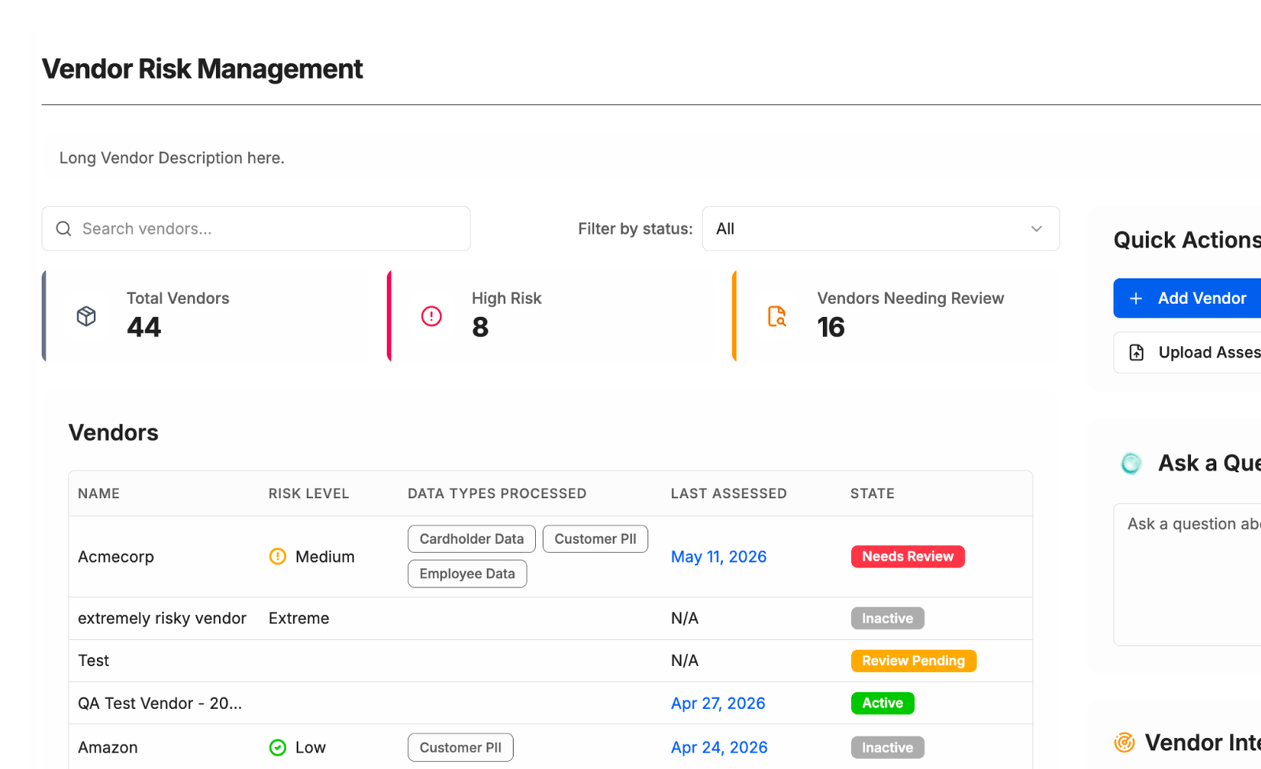
Task: Click the Employee Data tag
Action: (467, 574)
